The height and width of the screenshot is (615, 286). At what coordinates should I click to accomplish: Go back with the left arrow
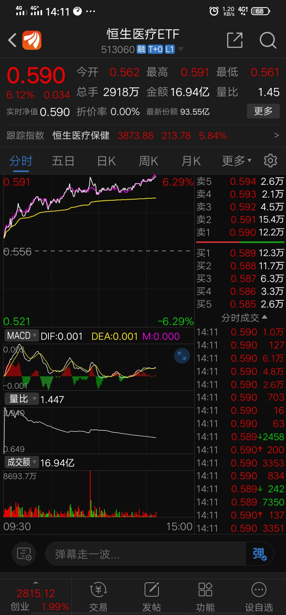[12, 40]
